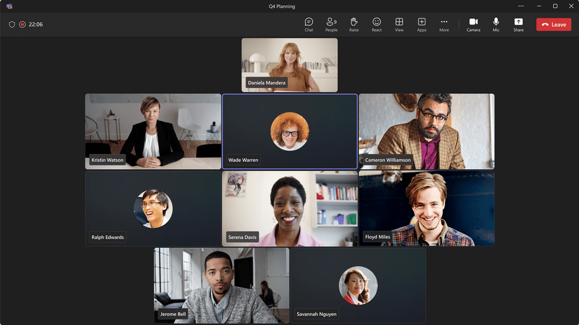Expand the More actions menu
Image resolution: width=579 pixels, height=325 pixels.
coord(444,24)
